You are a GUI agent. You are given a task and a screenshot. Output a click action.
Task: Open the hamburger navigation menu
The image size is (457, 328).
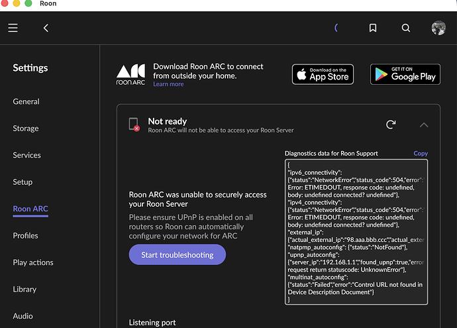click(x=13, y=28)
